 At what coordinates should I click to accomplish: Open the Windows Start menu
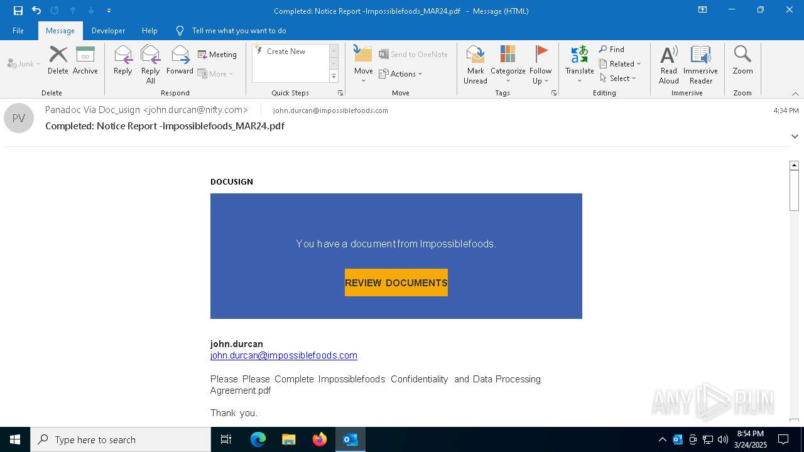(15, 439)
